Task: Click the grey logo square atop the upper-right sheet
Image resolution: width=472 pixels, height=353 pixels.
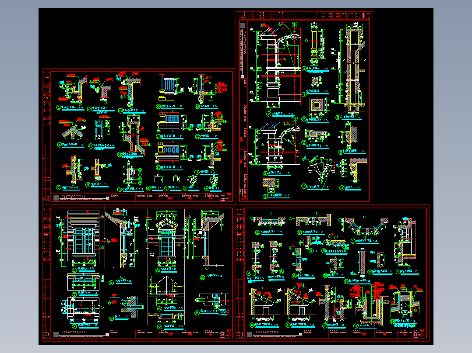Action: tap(243, 25)
